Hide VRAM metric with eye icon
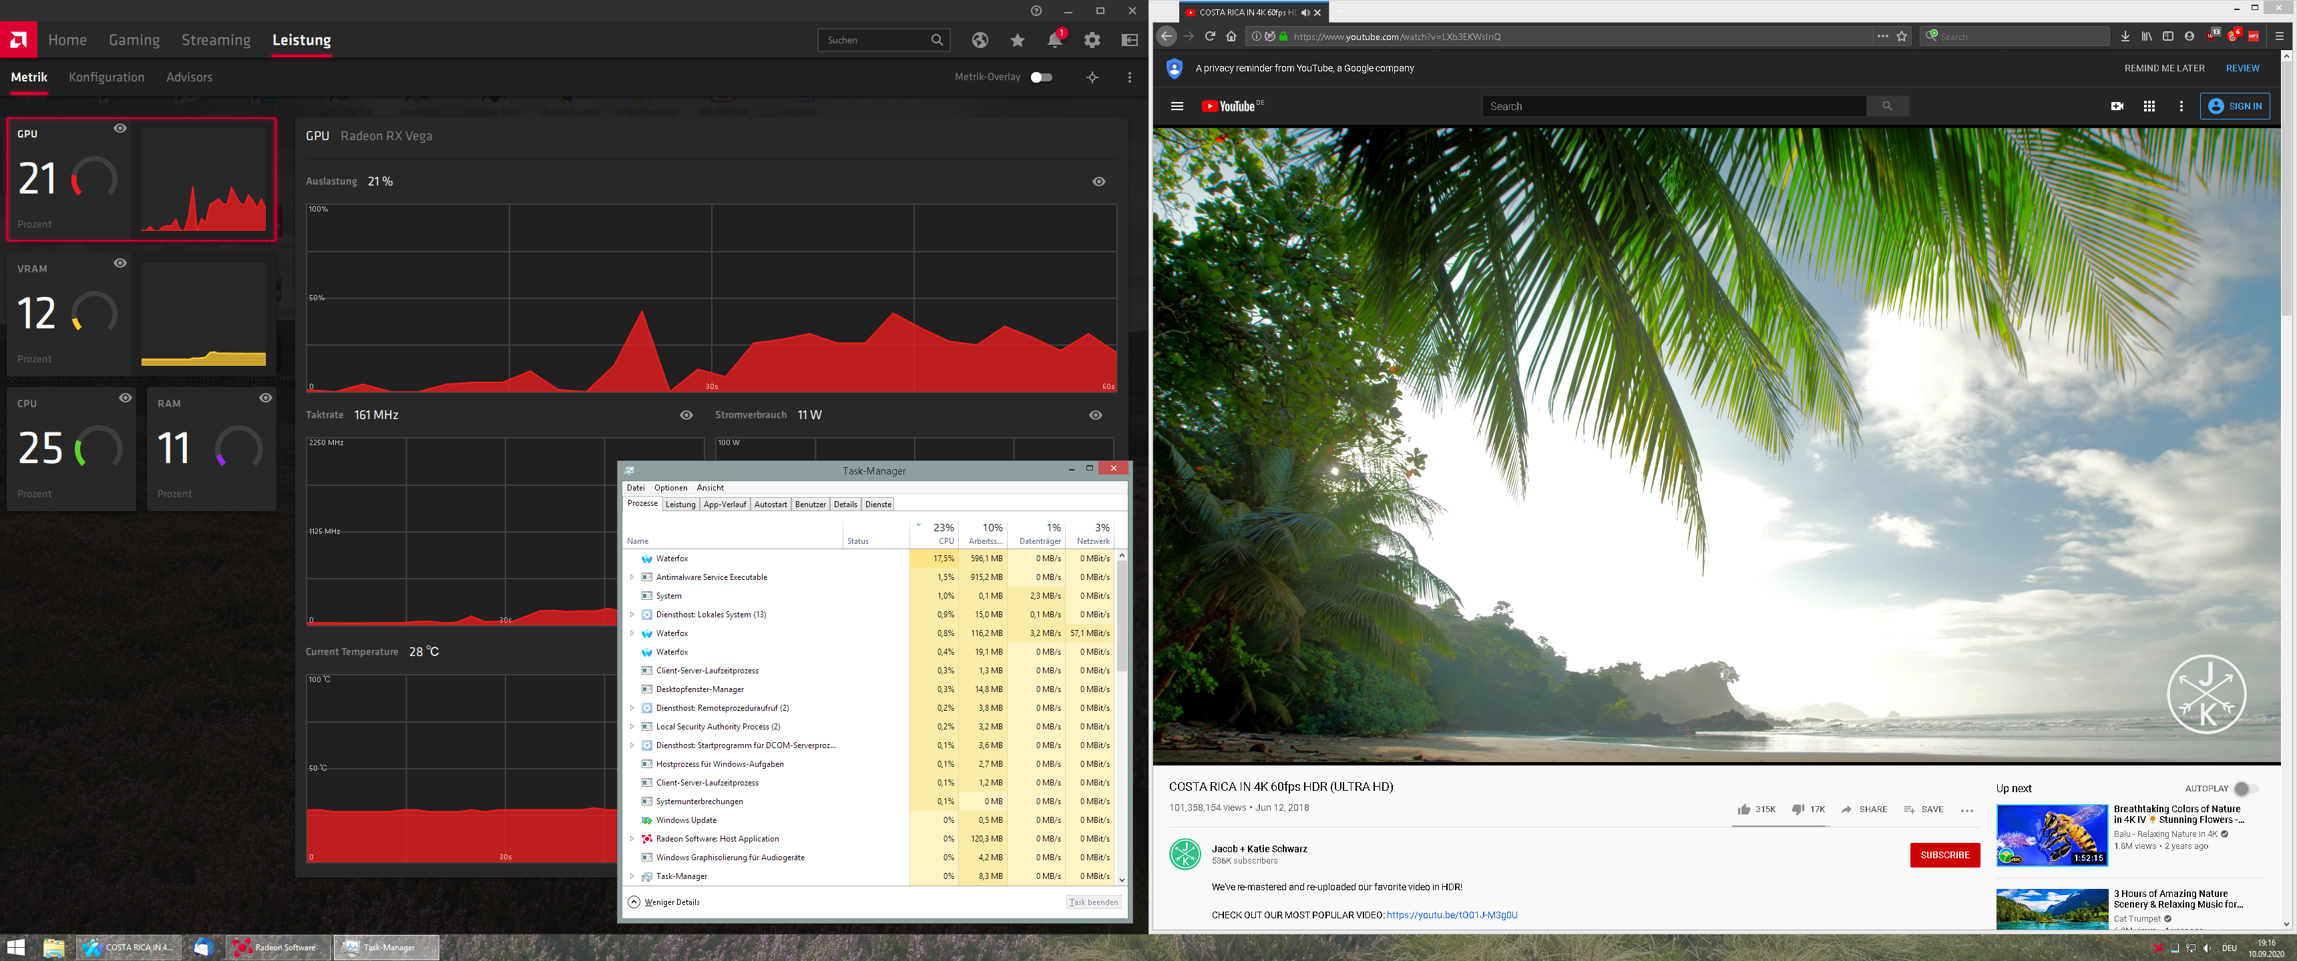This screenshot has width=2297, height=961. [x=120, y=263]
